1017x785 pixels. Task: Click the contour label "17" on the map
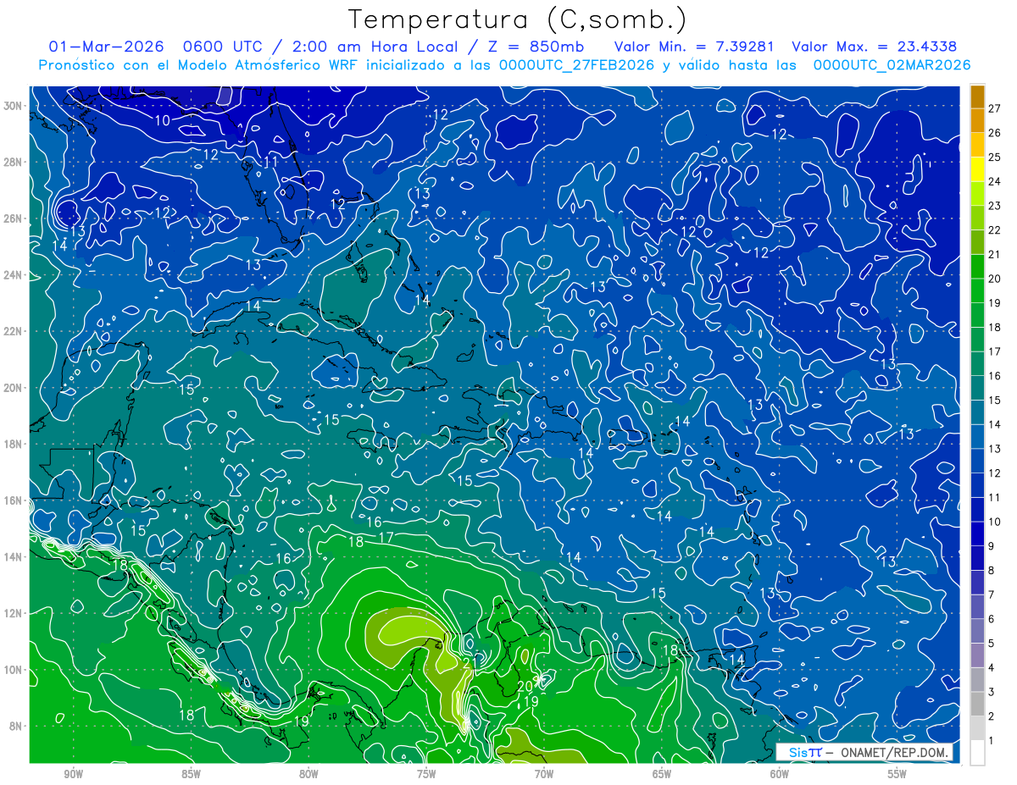click(x=386, y=538)
